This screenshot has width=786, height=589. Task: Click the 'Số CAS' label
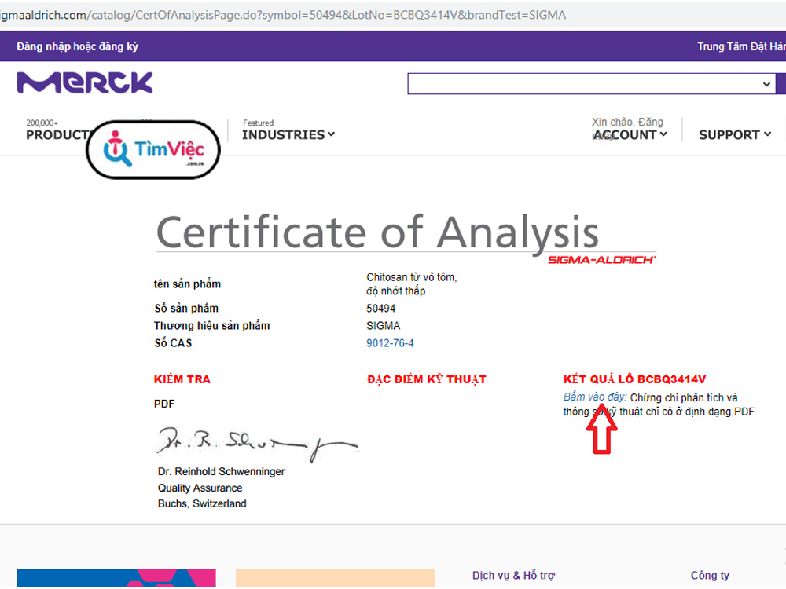click(173, 343)
